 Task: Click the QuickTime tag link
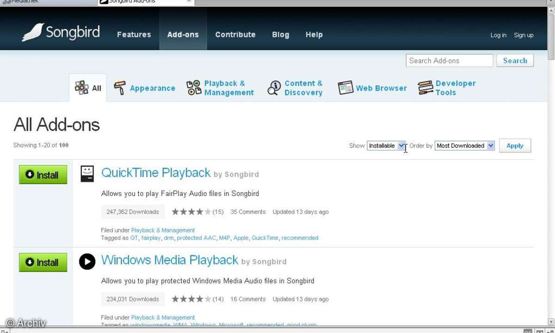pos(265,238)
